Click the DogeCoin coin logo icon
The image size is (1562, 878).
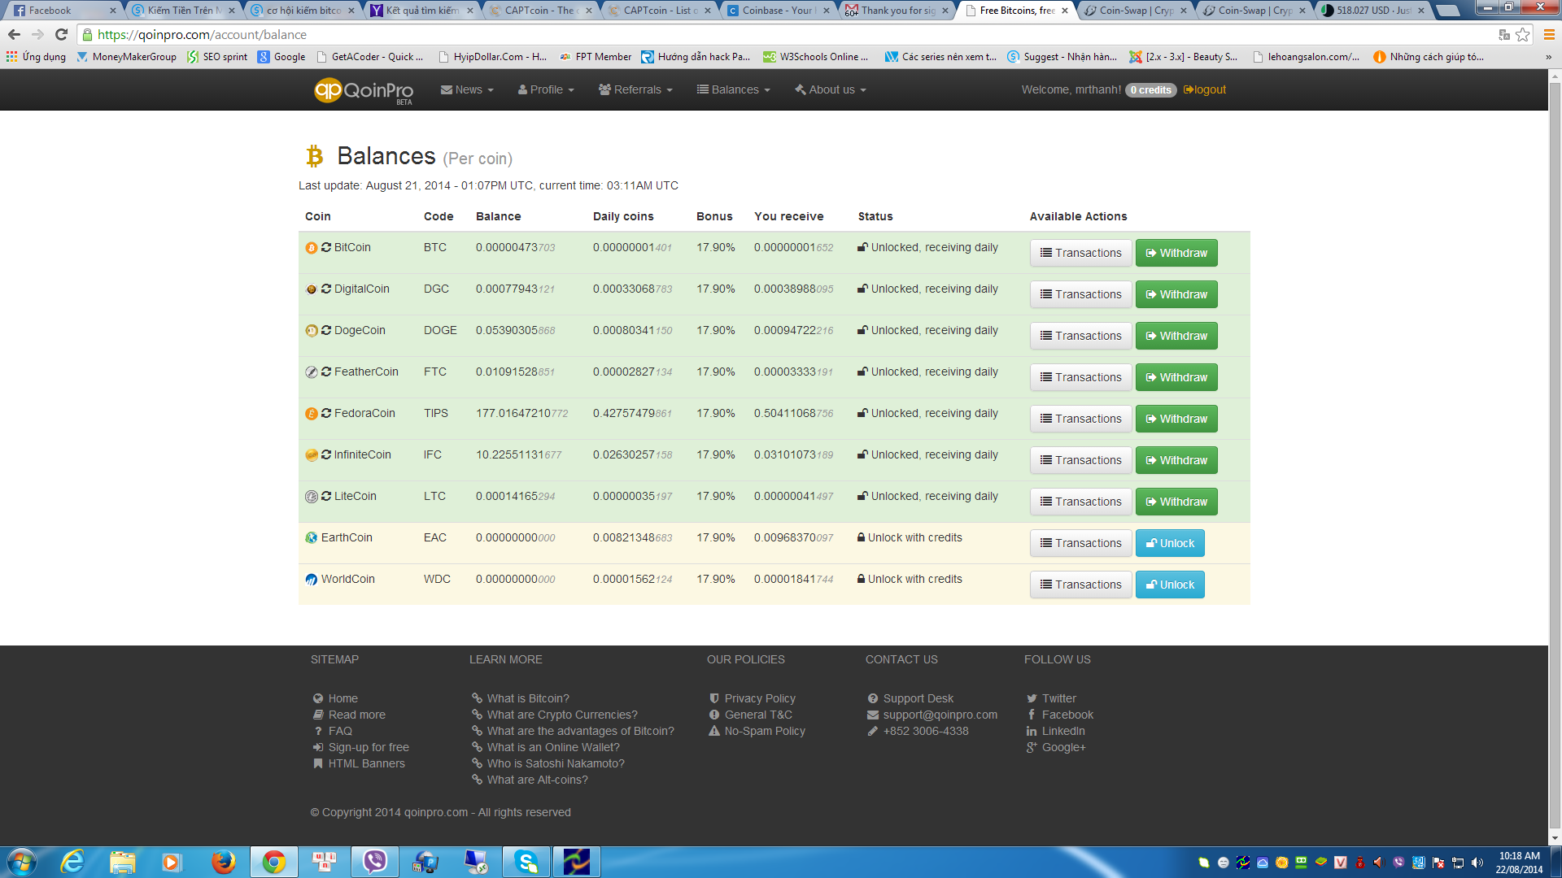[311, 331]
